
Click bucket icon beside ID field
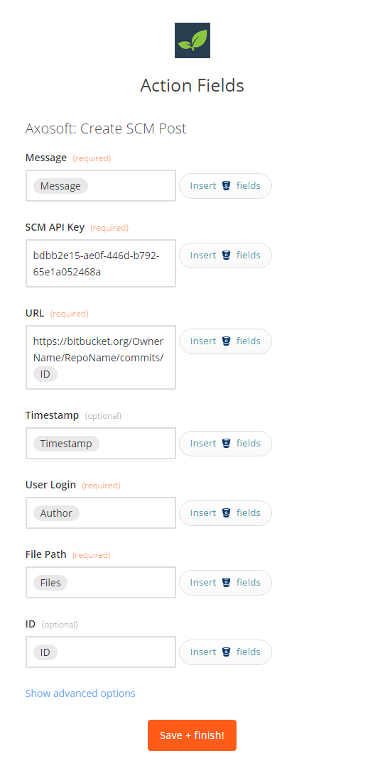pos(226,652)
